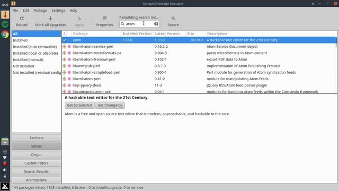
Task: Select the Not installed filter
Action: (x=37, y=66)
